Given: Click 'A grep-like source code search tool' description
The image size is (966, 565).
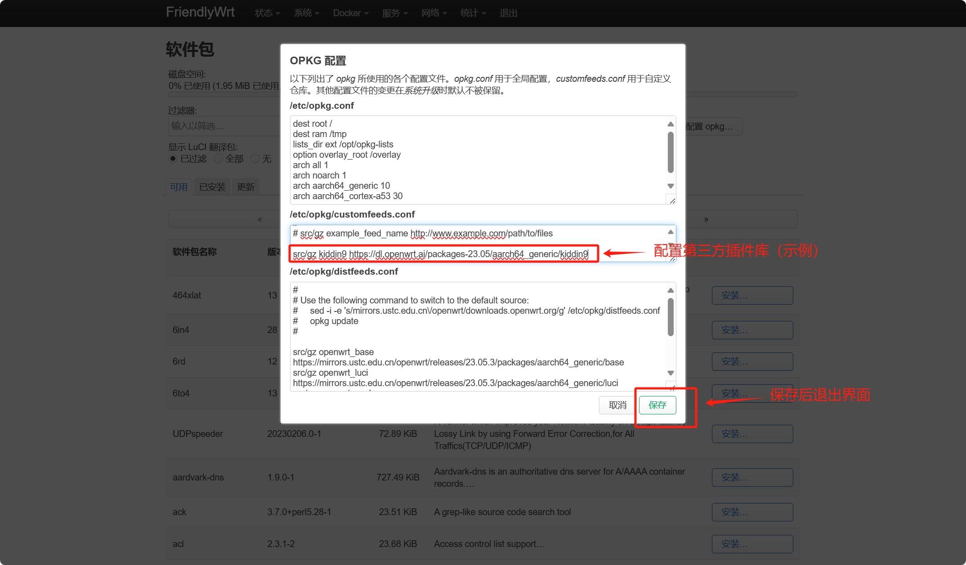Looking at the screenshot, I should pyautogui.click(x=502, y=512).
